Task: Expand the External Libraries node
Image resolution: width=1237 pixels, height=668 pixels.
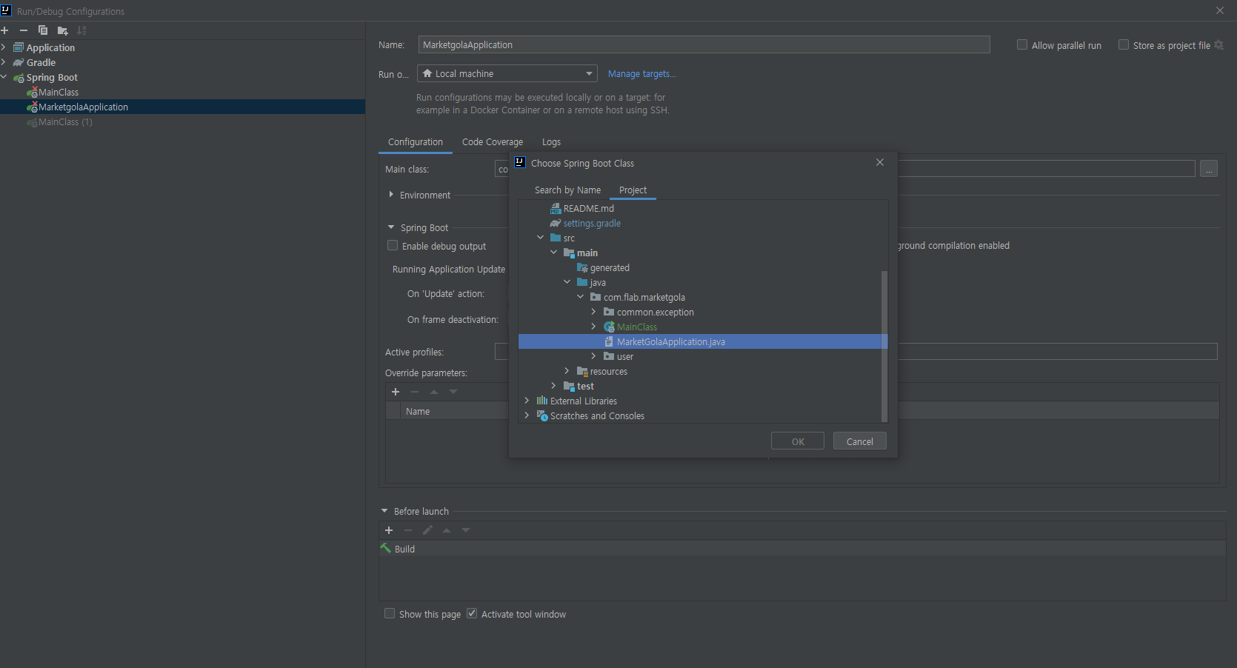Action: tap(527, 400)
